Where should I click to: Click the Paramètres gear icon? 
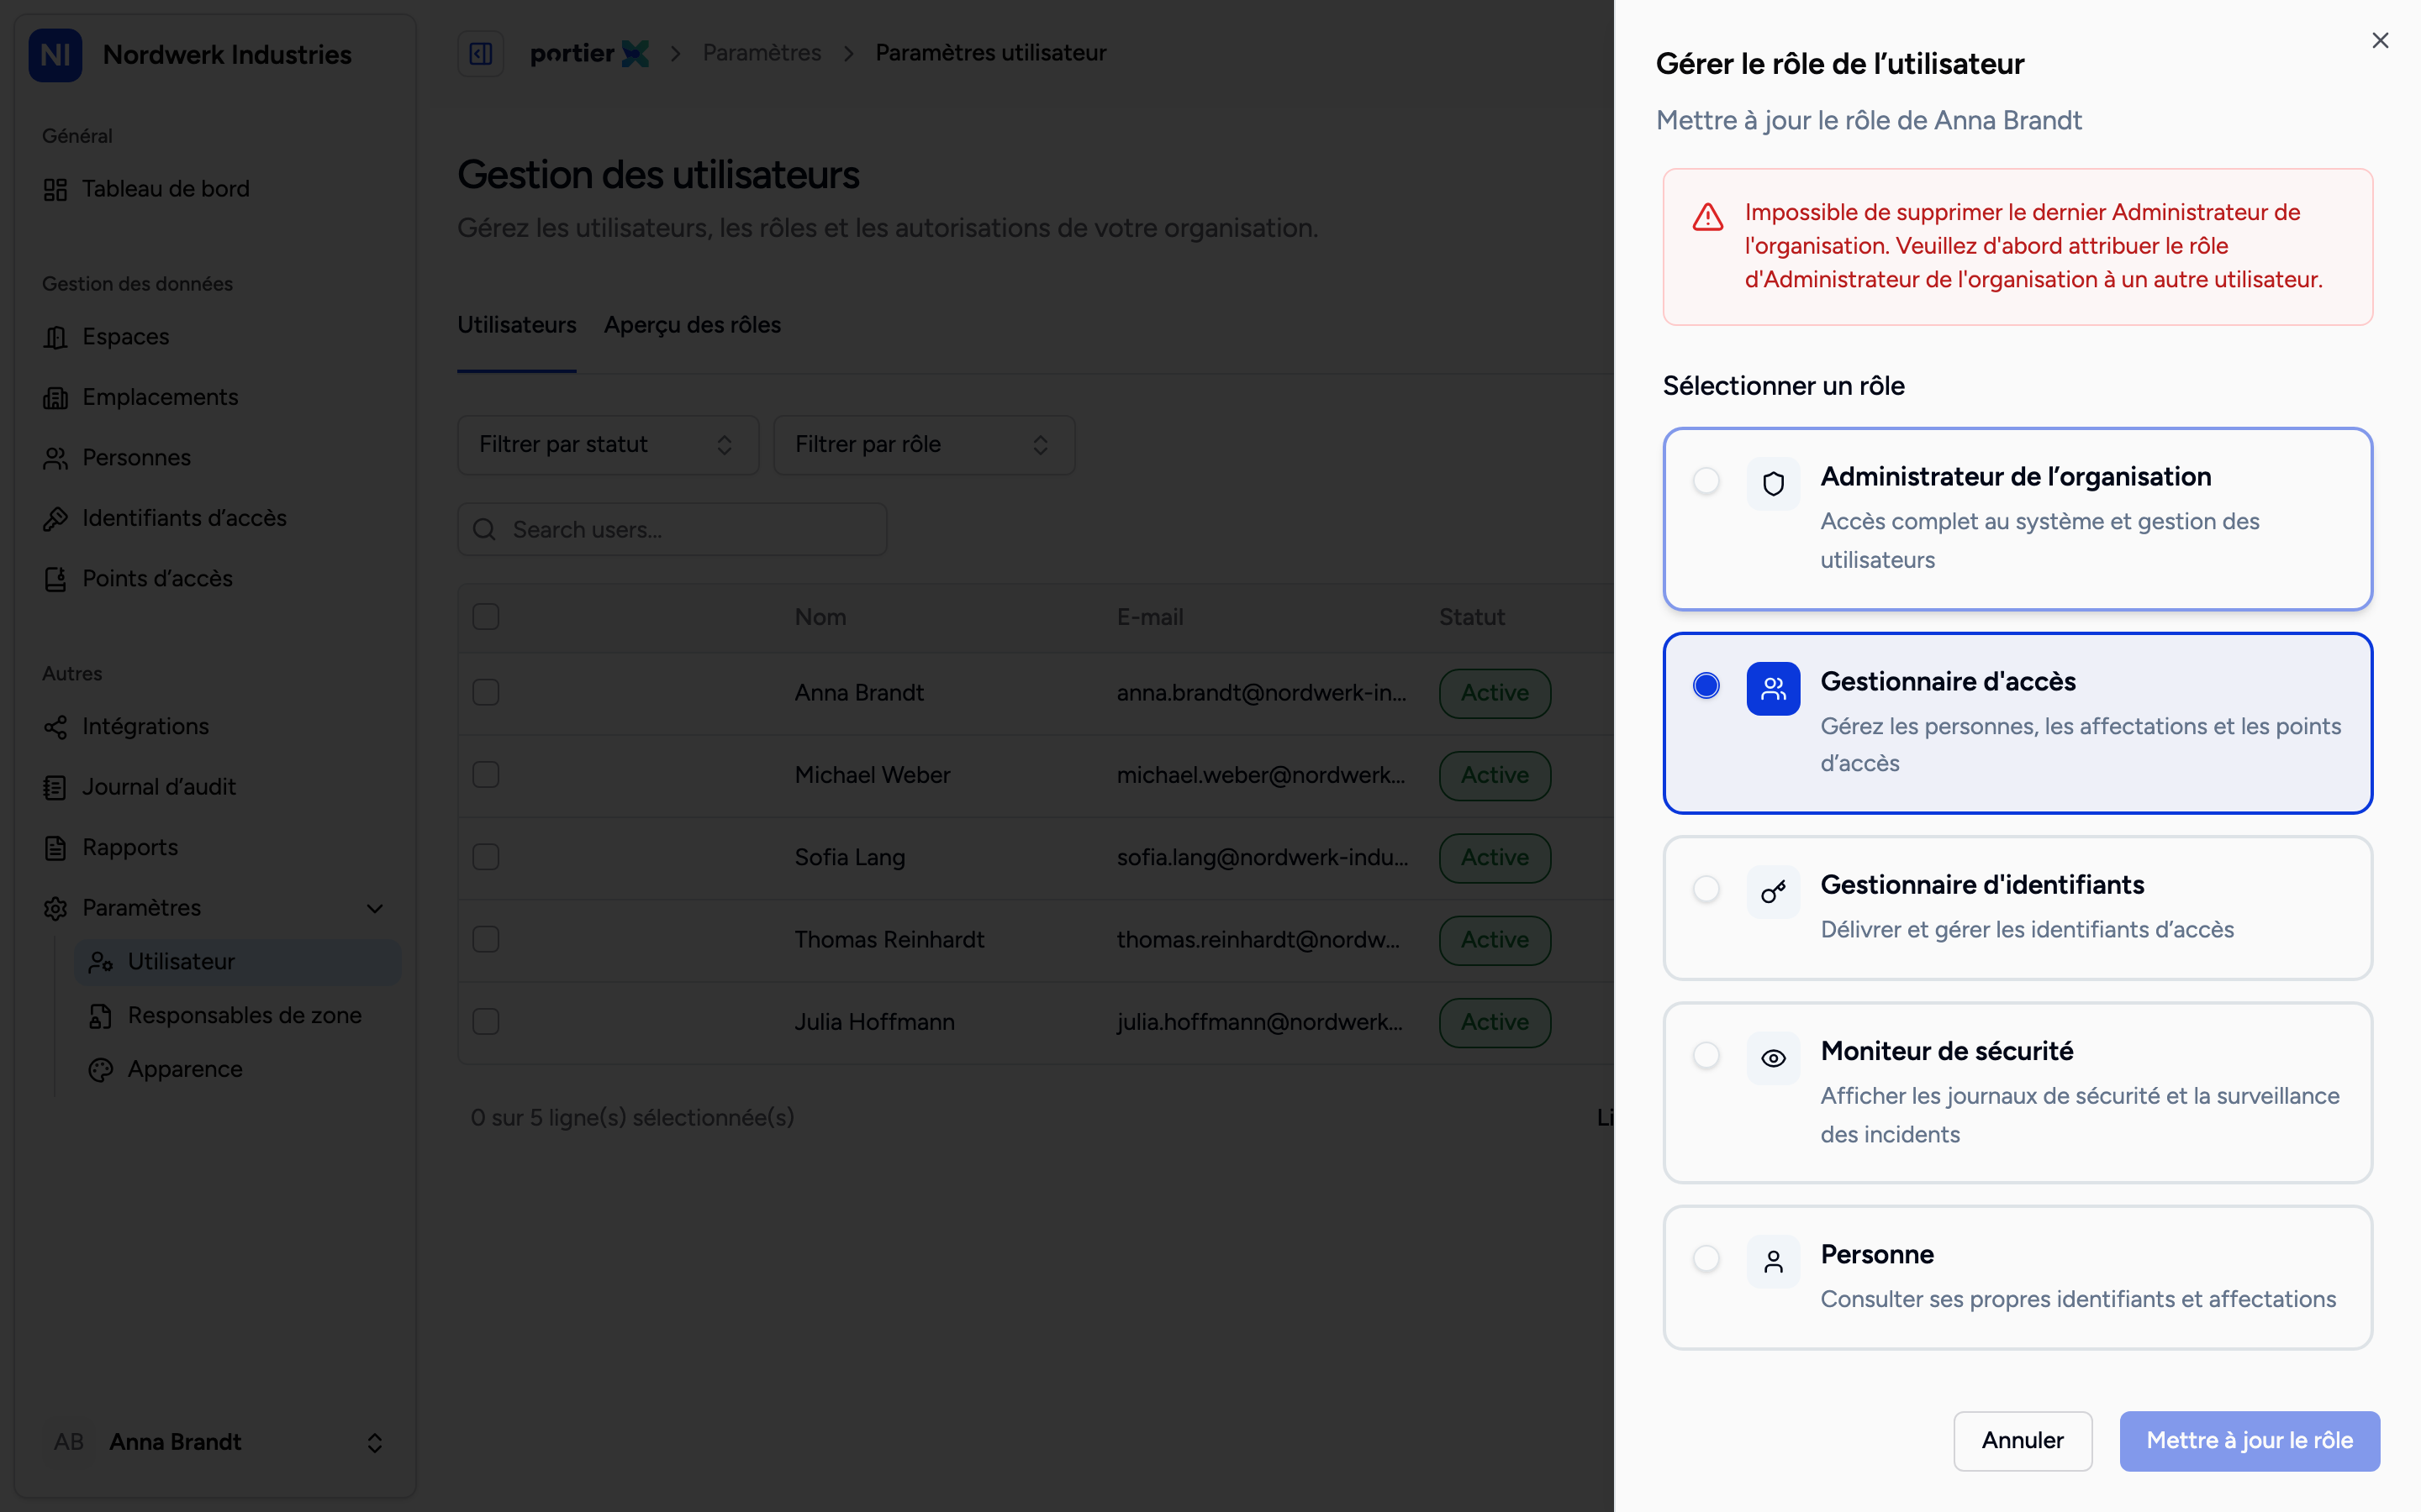point(55,908)
